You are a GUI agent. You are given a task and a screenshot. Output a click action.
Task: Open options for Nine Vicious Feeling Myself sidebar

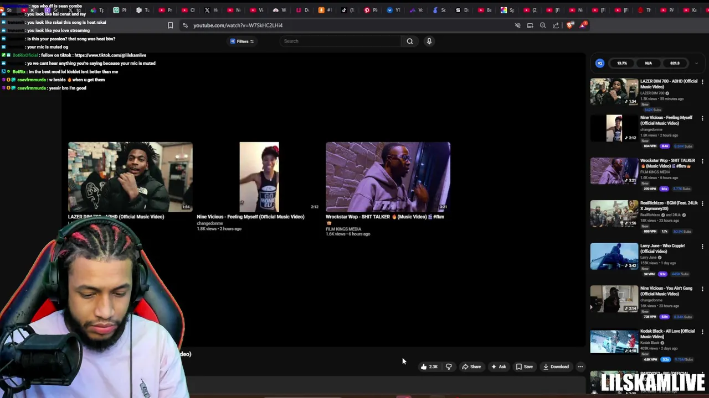[x=702, y=118]
